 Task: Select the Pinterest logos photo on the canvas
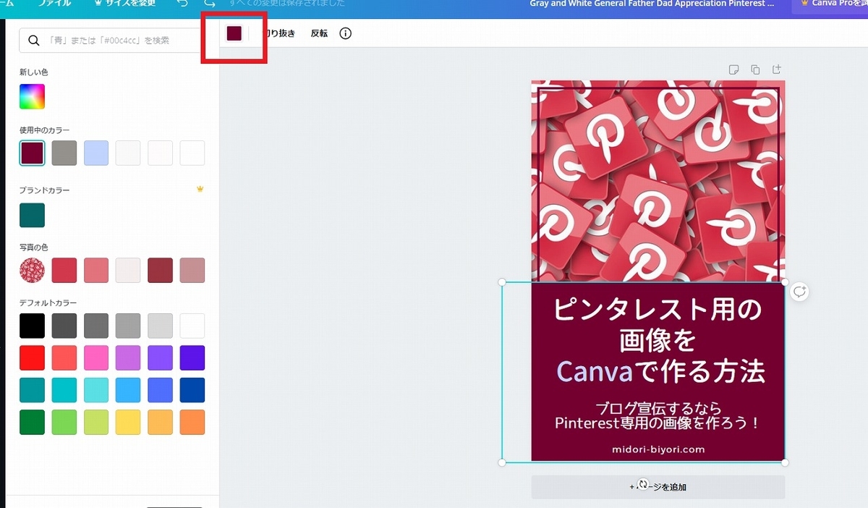(x=658, y=181)
